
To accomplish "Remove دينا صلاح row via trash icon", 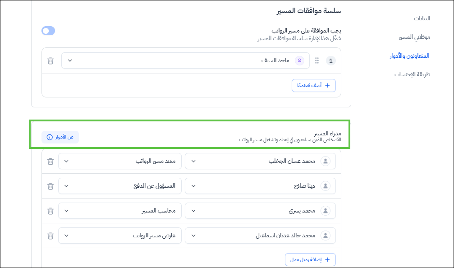I will click(50, 186).
